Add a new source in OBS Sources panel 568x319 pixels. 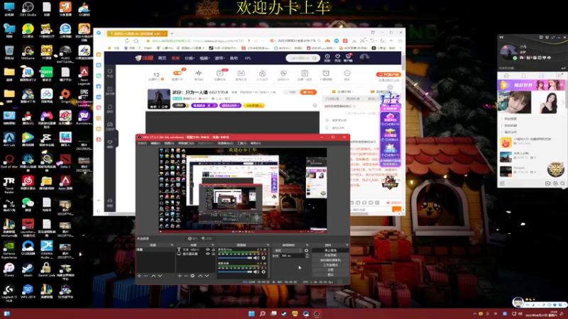point(180,276)
